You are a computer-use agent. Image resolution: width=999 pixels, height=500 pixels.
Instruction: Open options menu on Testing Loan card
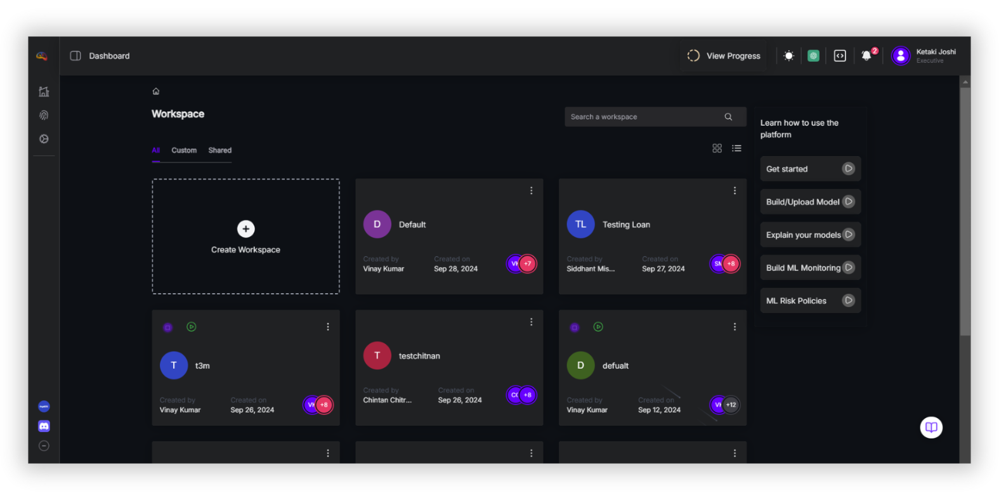[x=735, y=190]
